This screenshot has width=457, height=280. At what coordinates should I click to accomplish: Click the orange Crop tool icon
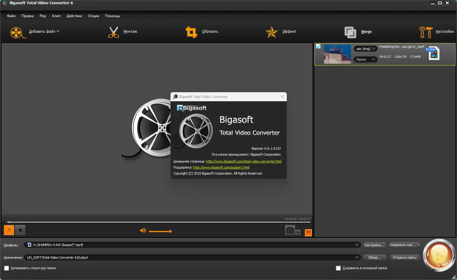tap(191, 32)
